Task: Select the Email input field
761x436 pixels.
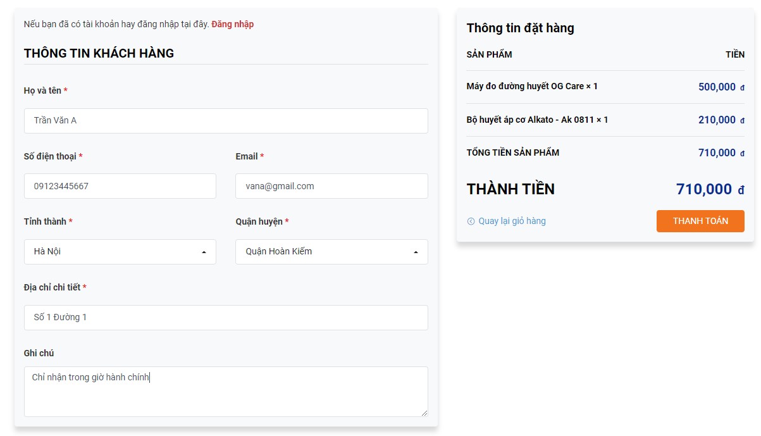Action: point(331,186)
